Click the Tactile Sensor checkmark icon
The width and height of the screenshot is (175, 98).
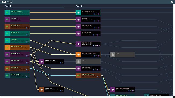pos(7,13)
